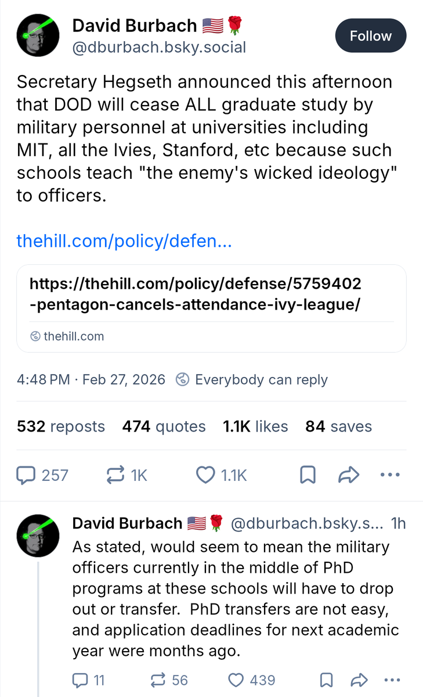
Task: Click the Follow button
Action: 370,36
